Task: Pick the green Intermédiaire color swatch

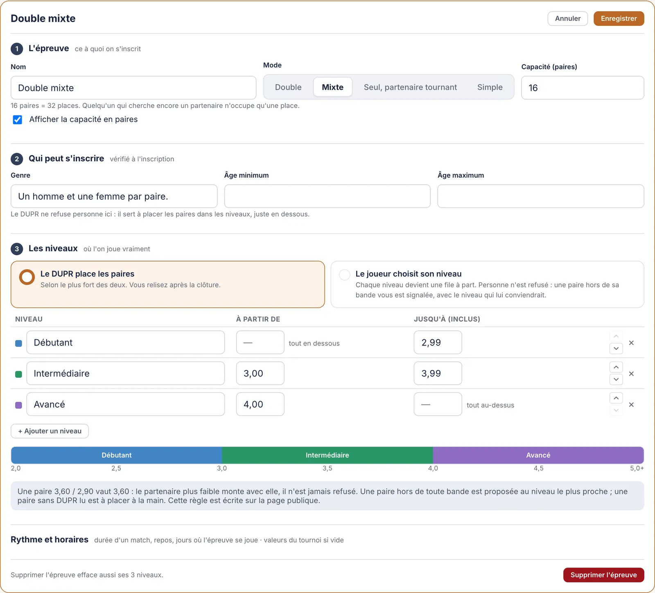Action: [18, 374]
